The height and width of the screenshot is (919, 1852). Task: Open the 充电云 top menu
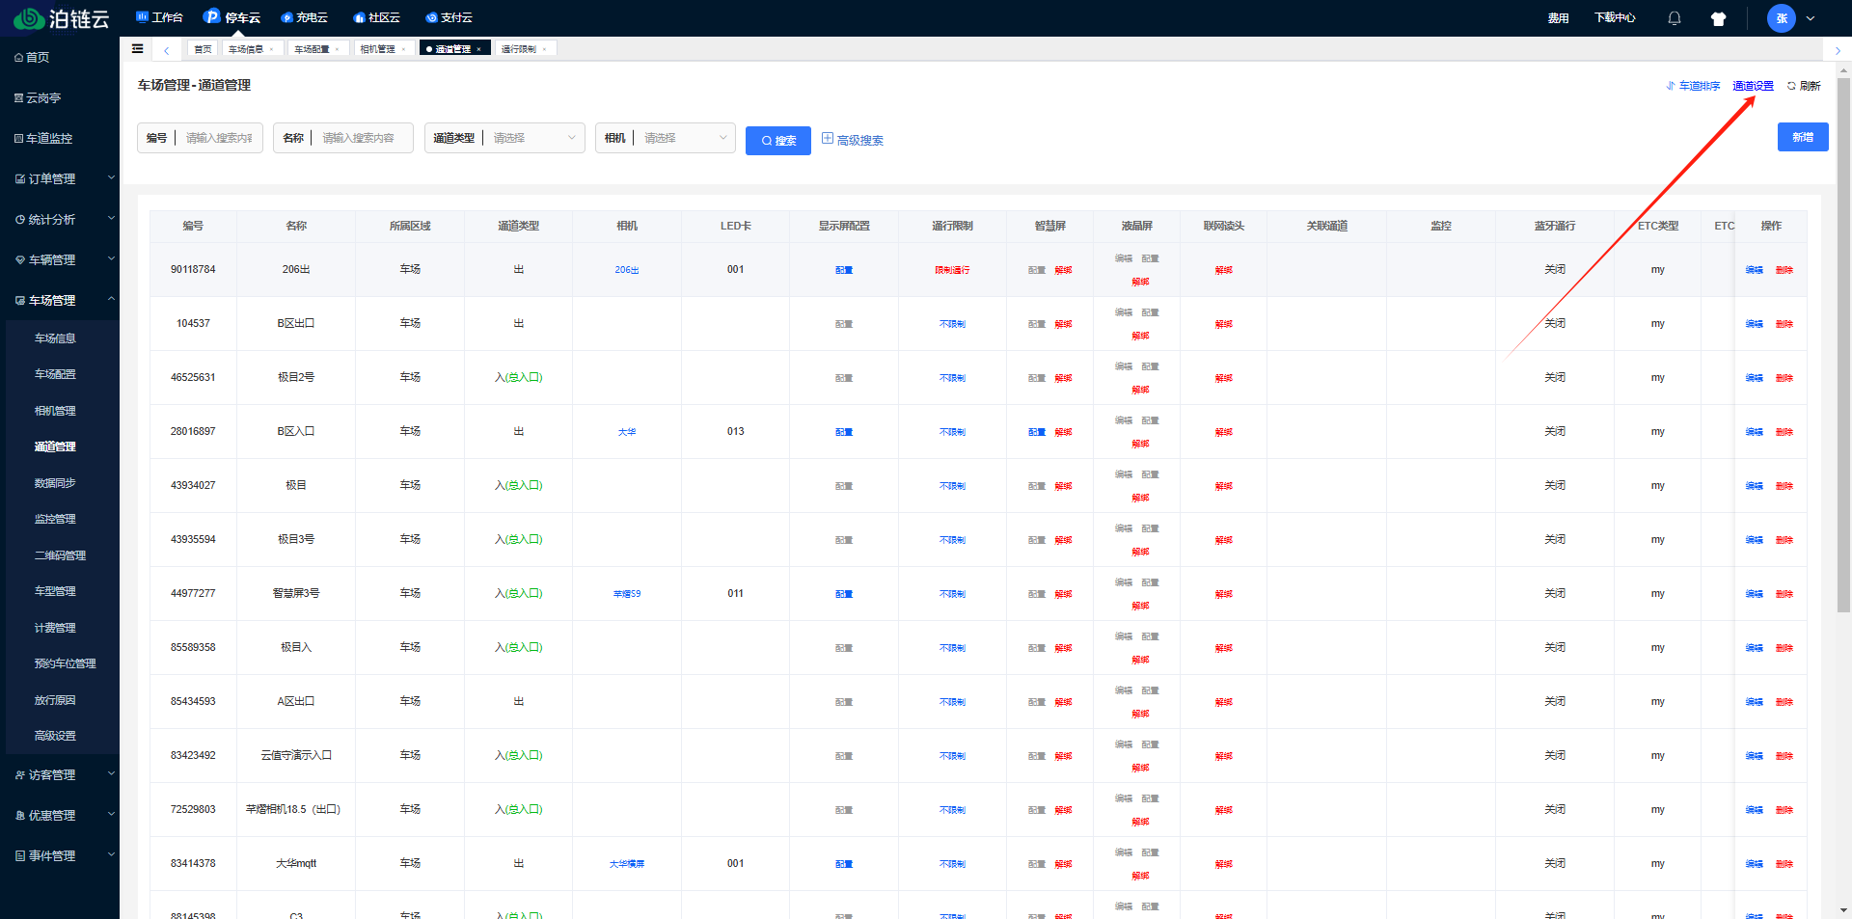coord(304,17)
